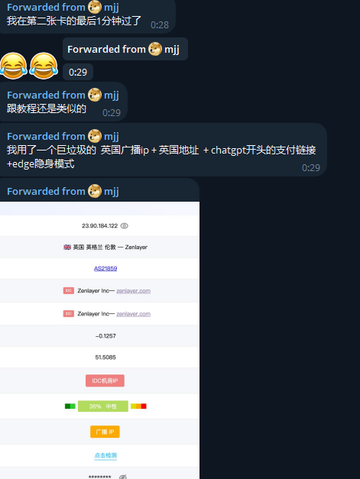Screen dimensions: 360x479
Task: Open the mjj sender name in the 0:28 message
Action: click(x=112, y=8)
